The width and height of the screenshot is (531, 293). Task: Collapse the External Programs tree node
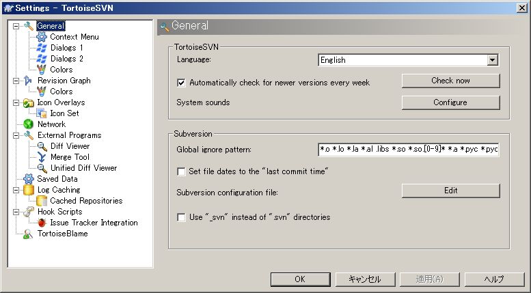click(x=16, y=135)
